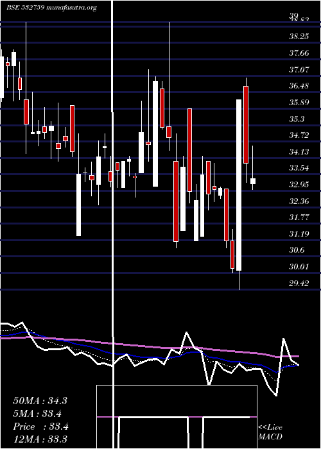Select the 30.6 price axis label
Image resolution: width=321 pixels, height=449 pixels.
(297, 250)
